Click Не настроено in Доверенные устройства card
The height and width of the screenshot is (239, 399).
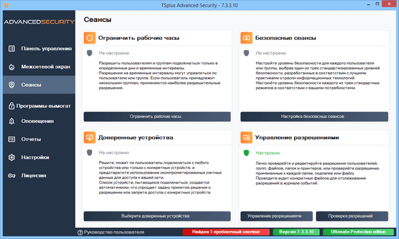coord(113,153)
